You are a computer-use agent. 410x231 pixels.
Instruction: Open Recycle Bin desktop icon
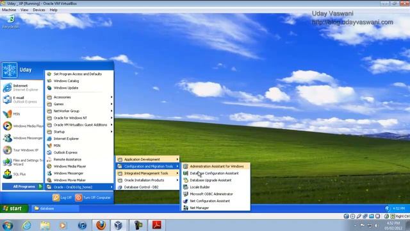click(11, 21)
